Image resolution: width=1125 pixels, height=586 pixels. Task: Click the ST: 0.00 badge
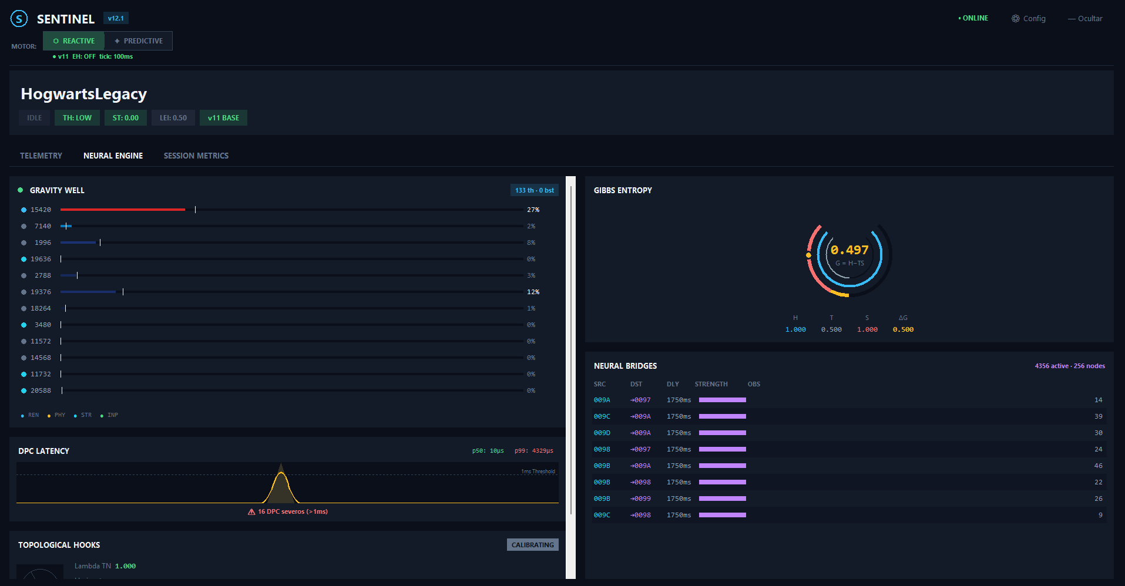(x=126, y=118)
